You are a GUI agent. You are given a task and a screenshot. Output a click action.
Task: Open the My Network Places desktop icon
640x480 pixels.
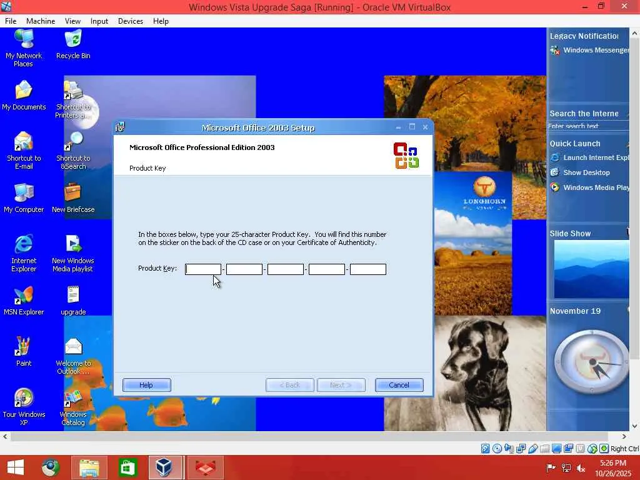pos(24,48)
